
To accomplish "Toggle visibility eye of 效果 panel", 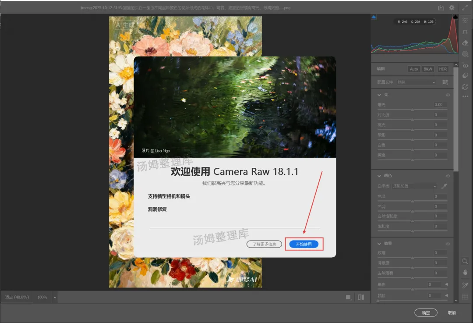I will click(x=448, y=244).
